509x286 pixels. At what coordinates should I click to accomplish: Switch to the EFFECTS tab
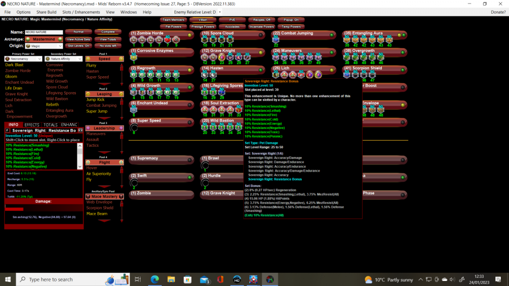pyautogui.click(x=32, y=124)
